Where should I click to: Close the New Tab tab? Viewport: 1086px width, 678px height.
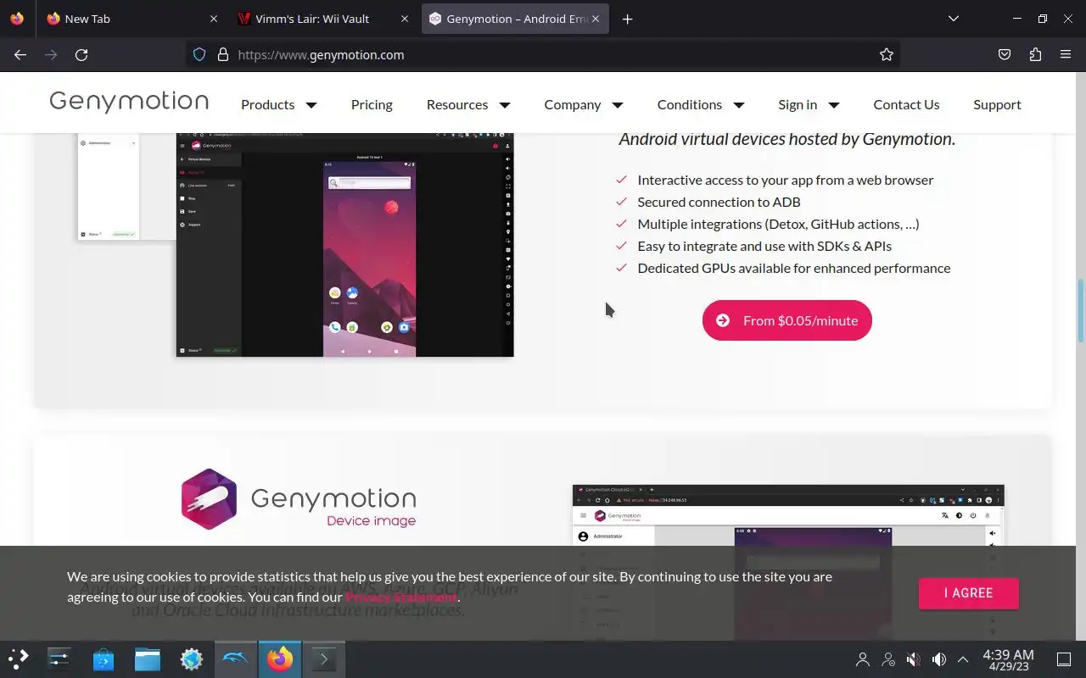[x=214, y=19]
